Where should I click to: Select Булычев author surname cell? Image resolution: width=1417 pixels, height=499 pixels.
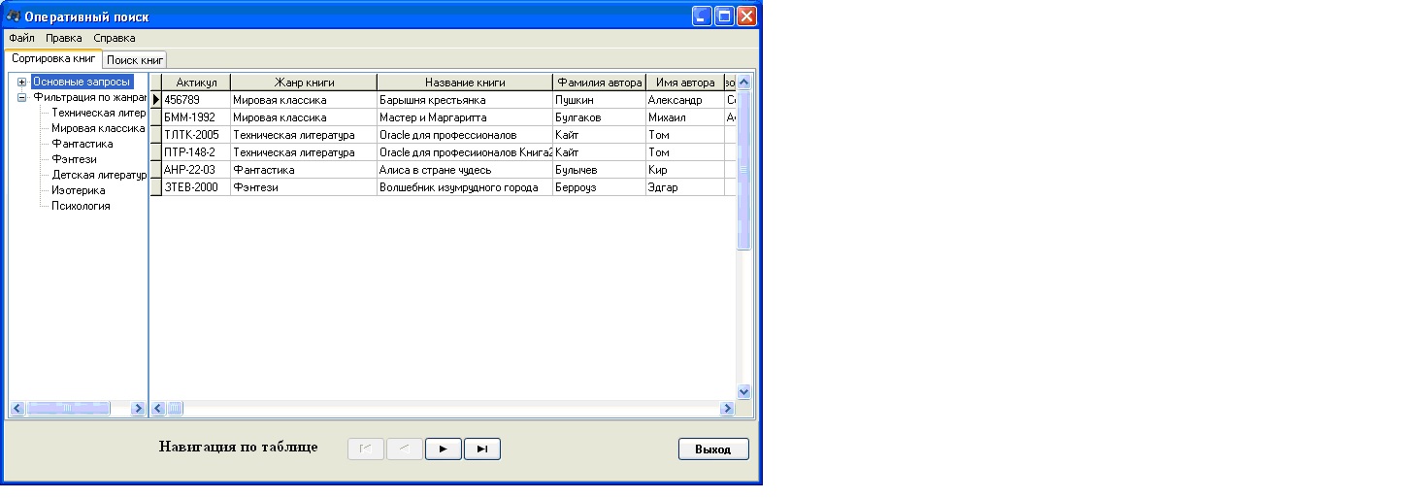tap(599, 170)
